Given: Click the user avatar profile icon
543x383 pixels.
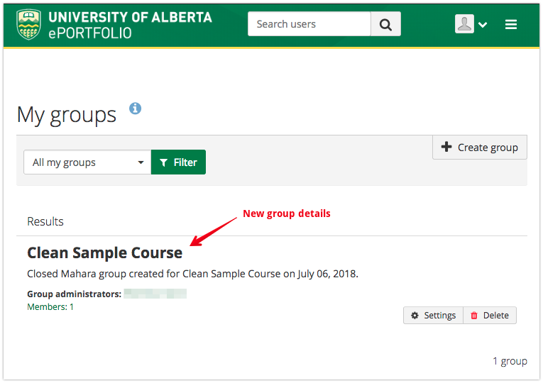Looking at the screenshot, I should coord(464,24).
